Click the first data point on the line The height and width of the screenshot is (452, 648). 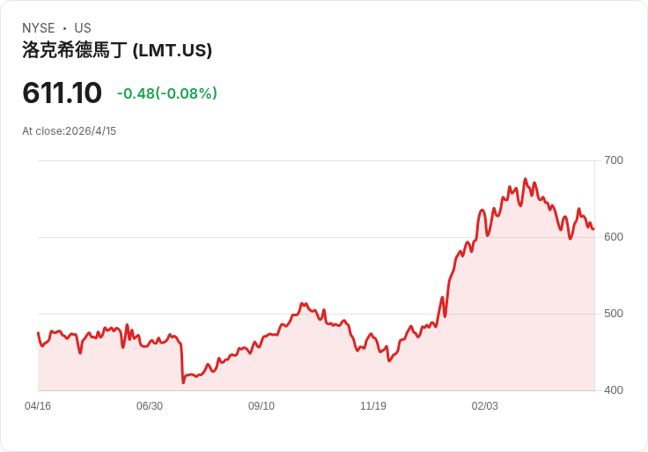[39, 332]
